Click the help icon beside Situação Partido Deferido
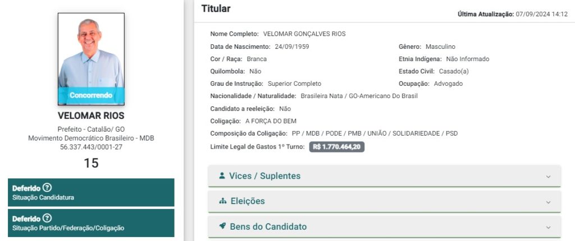 coord(47,218)
